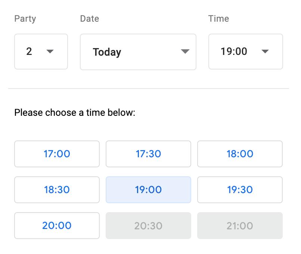Book the 20:00 time slot
The image size is (301, 254).
tap(57, 226)
